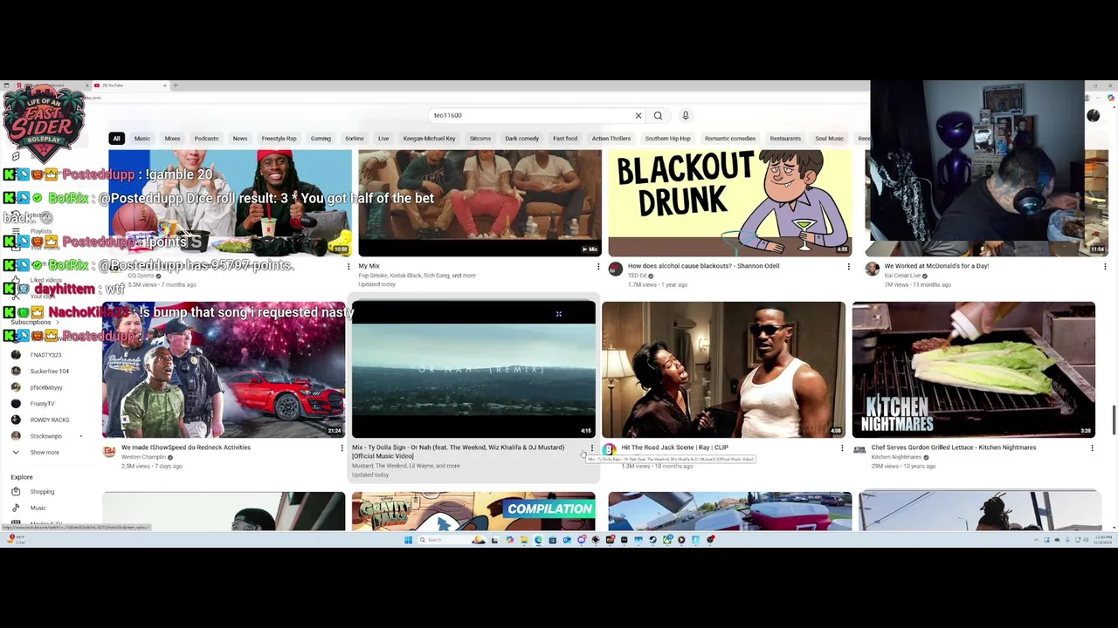This screenshot has width=1118, height=628.
Task: Select the Gaming filter chip
Action: point(321,139)
